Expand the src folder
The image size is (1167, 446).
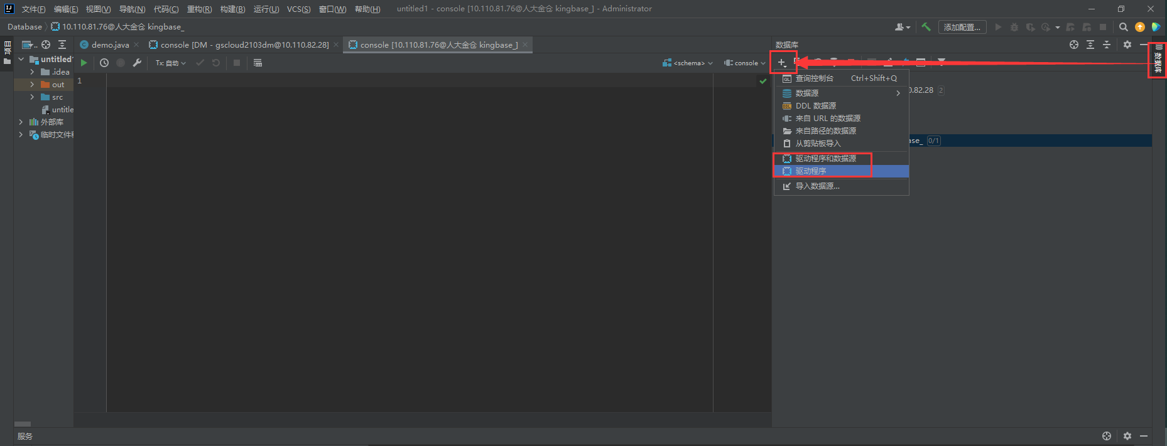pos(32,97)
